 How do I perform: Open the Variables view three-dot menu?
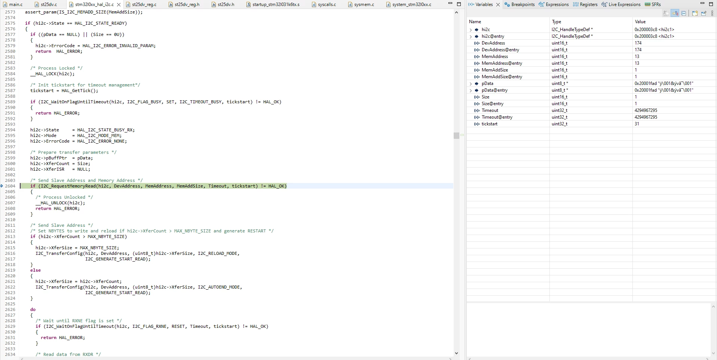(712, 13)
